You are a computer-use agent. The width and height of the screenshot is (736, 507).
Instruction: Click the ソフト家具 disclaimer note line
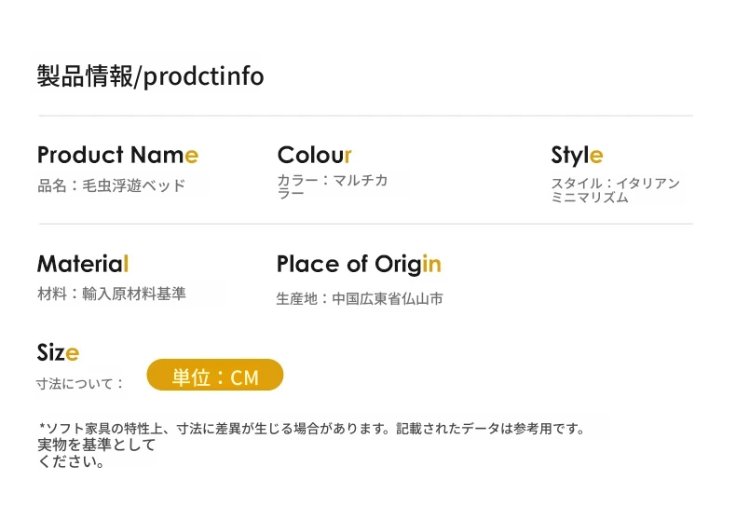pyautogui.click(x=312, y=429)
